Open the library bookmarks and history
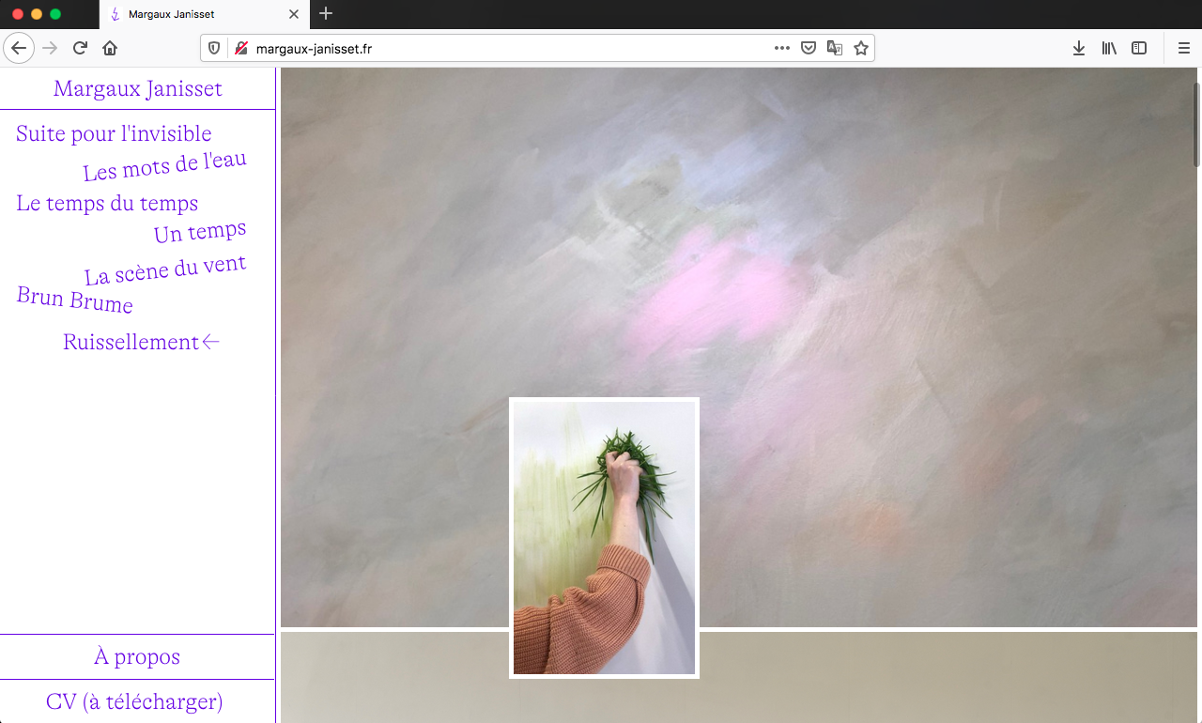Viewport: 1202px width, 723px height. tap(1109, 48)
